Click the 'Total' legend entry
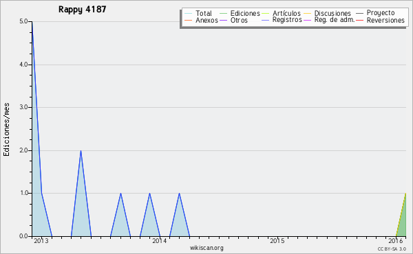This screenshot has height=254, width=413. (204, 13)
